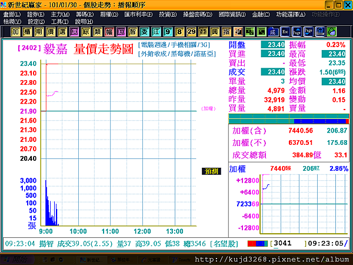This screenshot has height=265, width=353.
Task: Open the 期權(O) menu
Action: click(x=109, y=15)
